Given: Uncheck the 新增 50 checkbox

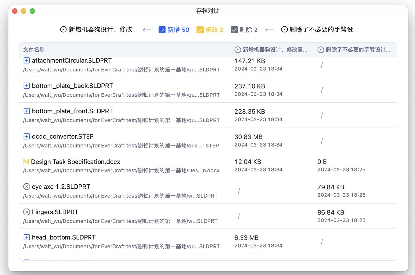Looking at the screenshot, I should pyautogui.click(x=162, y=30).
